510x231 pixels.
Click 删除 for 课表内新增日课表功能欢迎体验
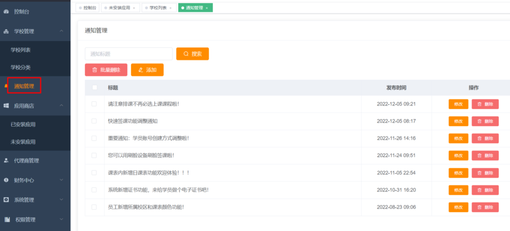pyautogui.click(x=485, y=173)
